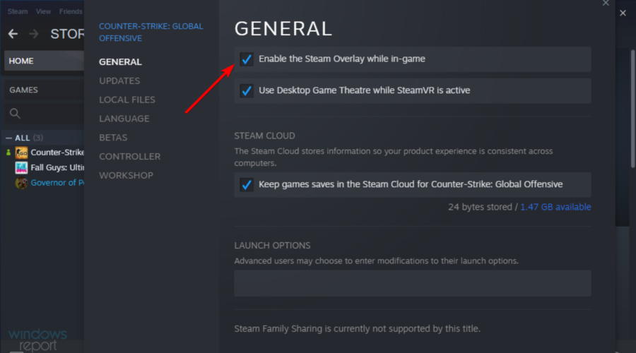Click the forward arrow in Steam navigation
The height and width of the screenshot is (353, 636).
(x=34, y=34)
